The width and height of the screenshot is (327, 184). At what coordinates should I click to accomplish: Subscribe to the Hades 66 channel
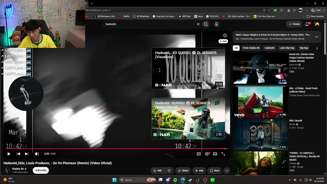coord(41,170)
